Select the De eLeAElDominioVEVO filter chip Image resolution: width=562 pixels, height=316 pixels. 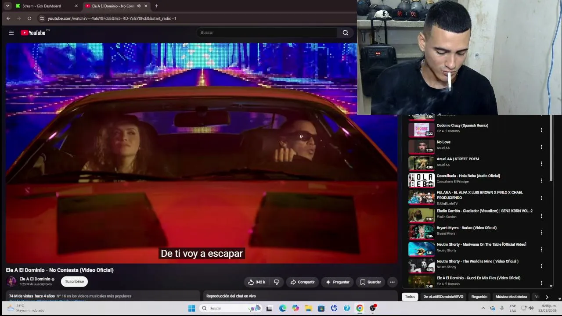(x=443, y=297)
